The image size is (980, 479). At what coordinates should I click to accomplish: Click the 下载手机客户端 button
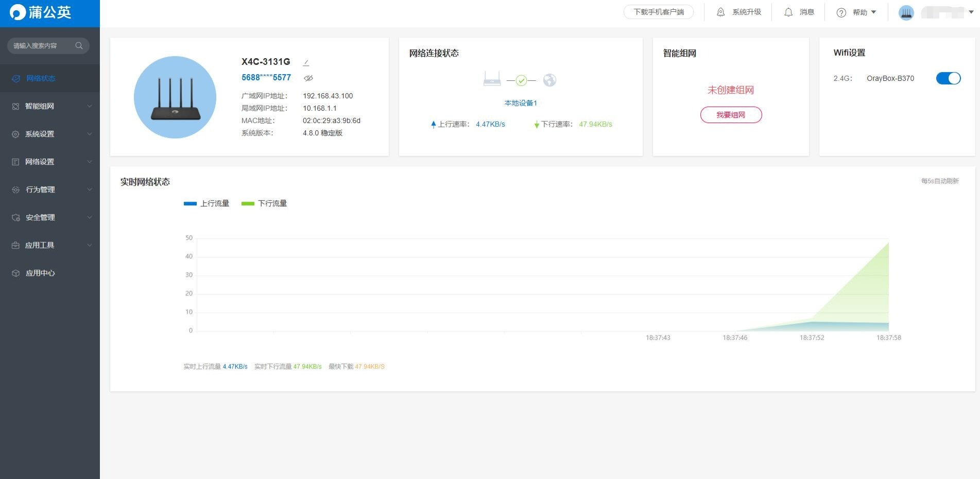point(659,12)
